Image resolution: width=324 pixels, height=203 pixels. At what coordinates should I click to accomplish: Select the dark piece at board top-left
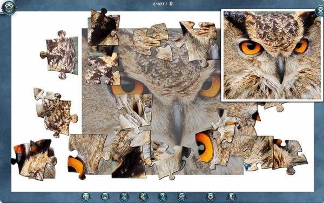(x=104, y=28)
